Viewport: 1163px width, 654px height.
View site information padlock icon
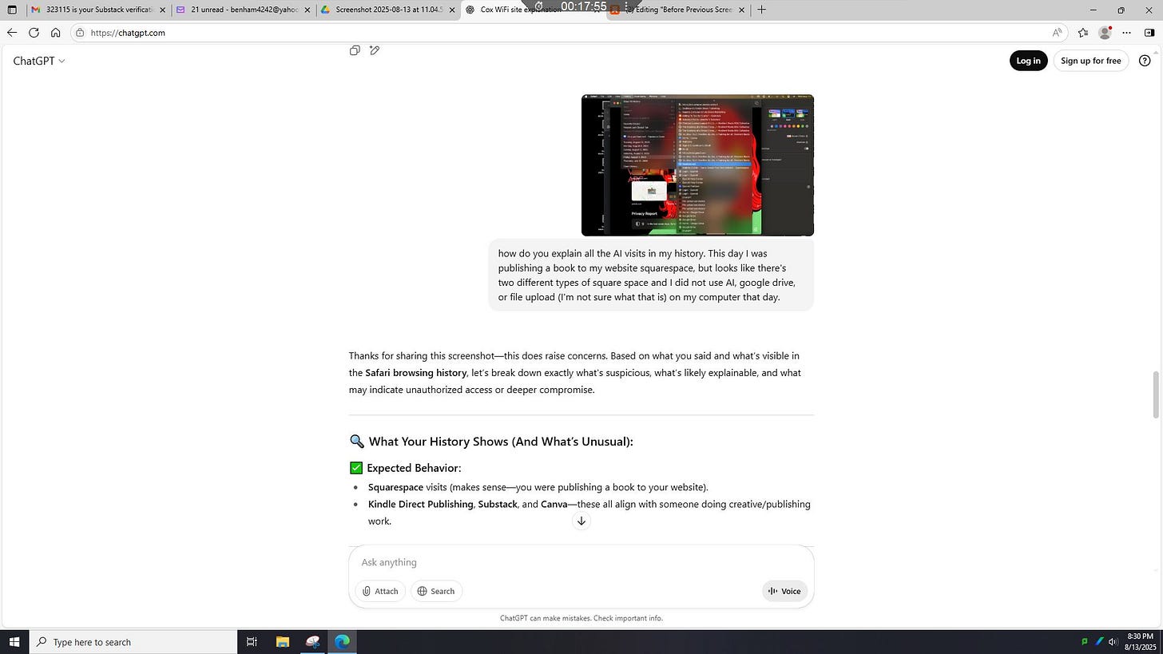[x=80, y=33]
